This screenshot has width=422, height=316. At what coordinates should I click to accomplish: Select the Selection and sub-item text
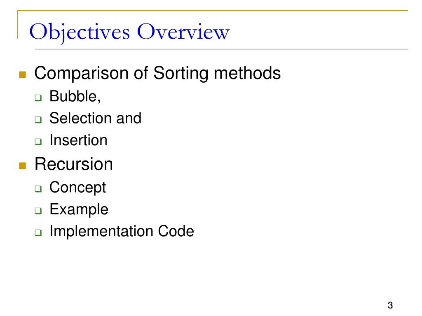coord(95,118)
